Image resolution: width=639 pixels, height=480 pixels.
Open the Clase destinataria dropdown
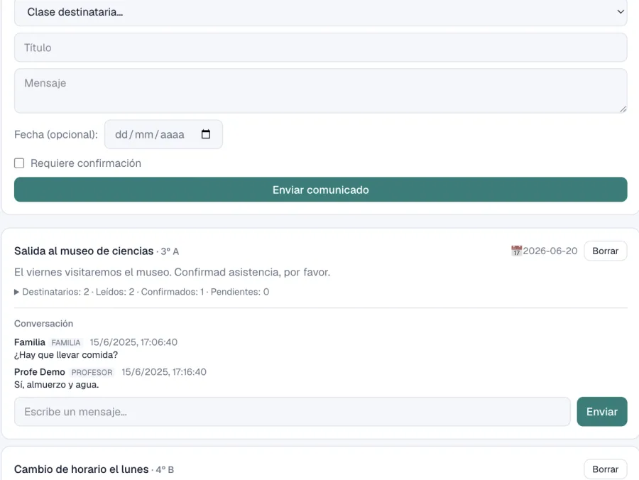[x=320, y=12]
